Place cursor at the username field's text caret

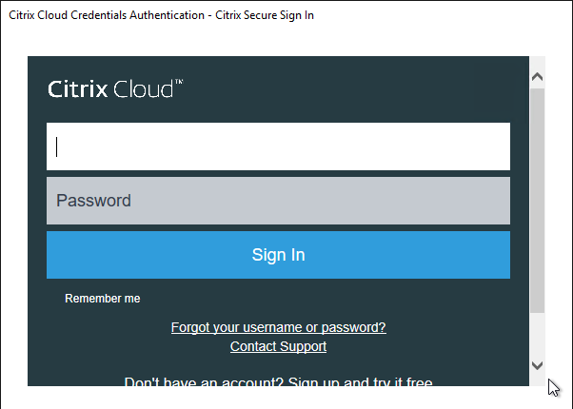(x=57, y=146)
